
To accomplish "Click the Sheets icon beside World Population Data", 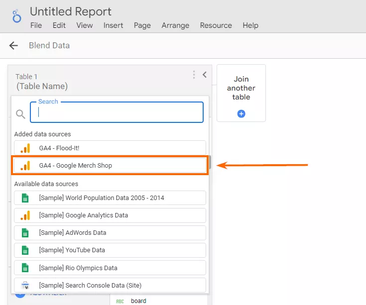I will tap(25, 198).
